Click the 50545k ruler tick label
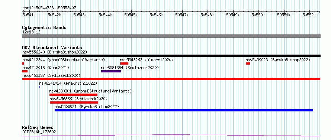 pos(131,15)
